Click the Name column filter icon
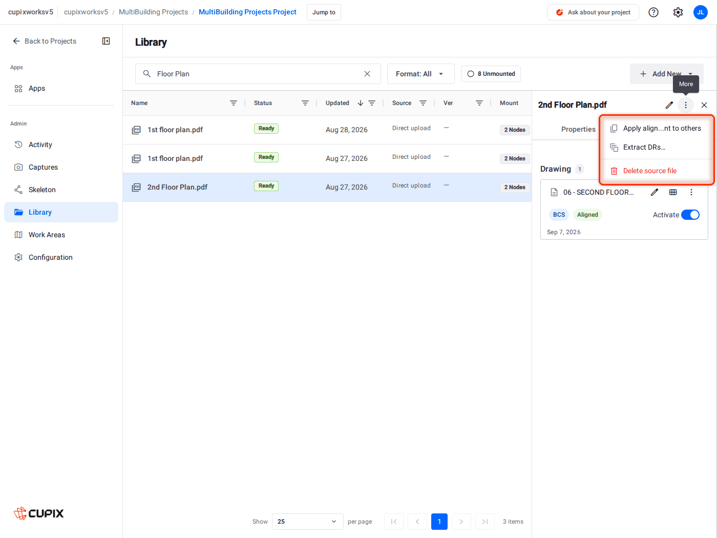This screenshot has height=538, width=717. coord(234,103)
